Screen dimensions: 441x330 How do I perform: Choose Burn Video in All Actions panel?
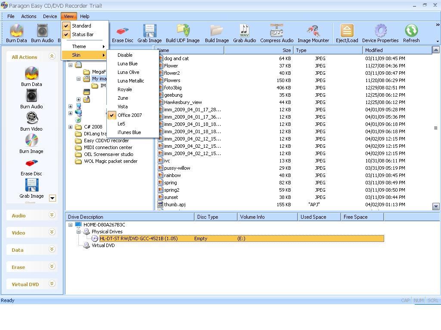[x=32, y=118]
